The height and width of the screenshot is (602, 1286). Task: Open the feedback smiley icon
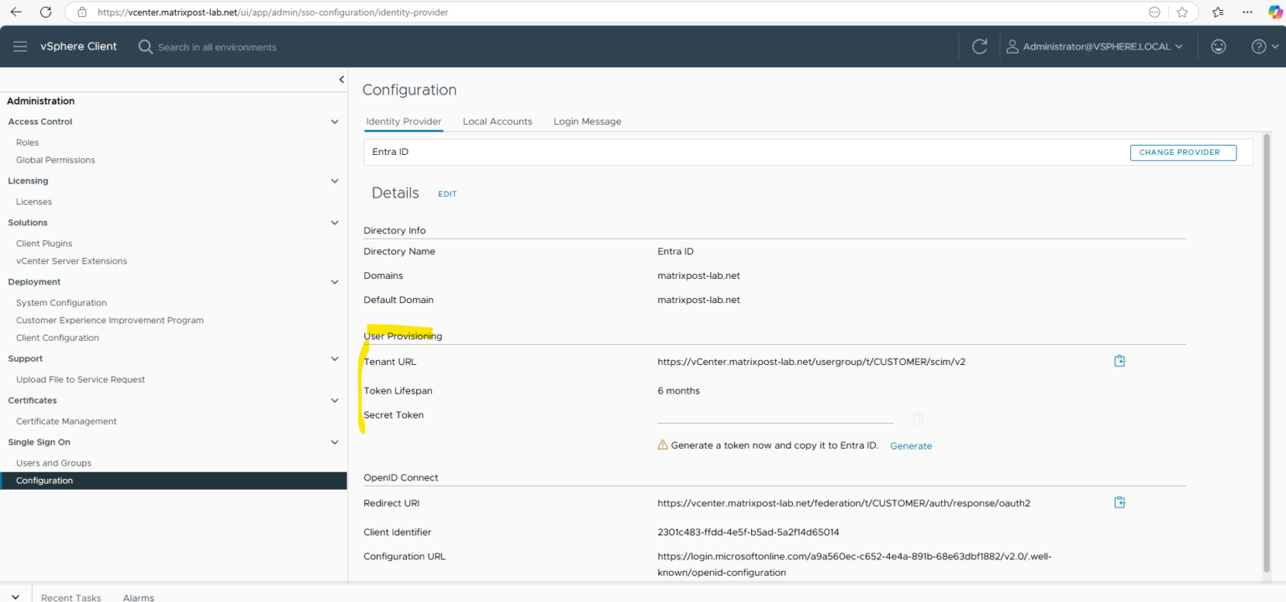[1218, 46]
